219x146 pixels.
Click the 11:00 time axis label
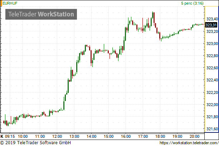tap(40, 136)
